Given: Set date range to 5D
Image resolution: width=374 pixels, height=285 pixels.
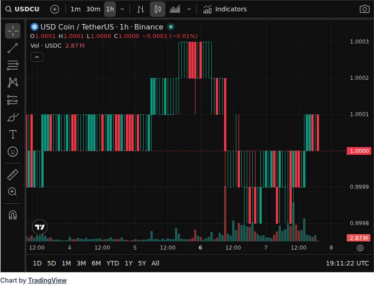Looking at the screenshot, I should (x=51, y=263).
